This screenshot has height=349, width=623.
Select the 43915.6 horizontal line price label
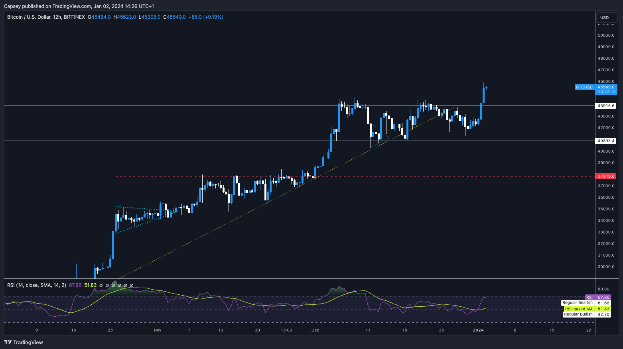pyautogui.click(x=606, y=106)
